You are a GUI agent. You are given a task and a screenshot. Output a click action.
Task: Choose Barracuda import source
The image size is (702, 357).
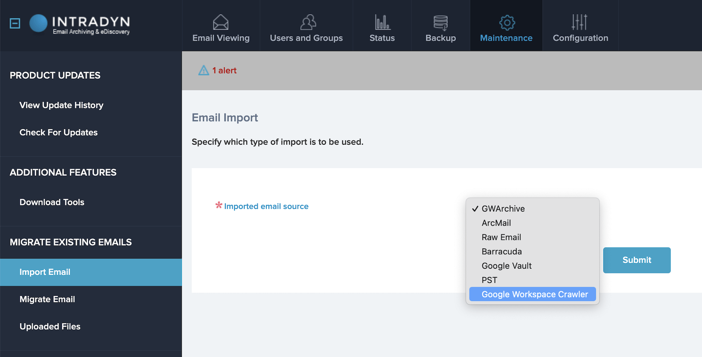[532, 252]
